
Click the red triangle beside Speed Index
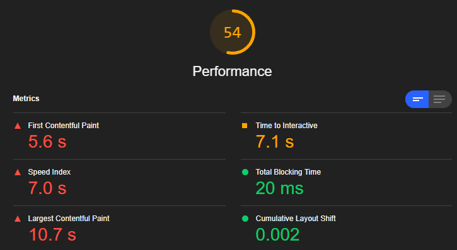pyautogui.click(x=18, y=172)
